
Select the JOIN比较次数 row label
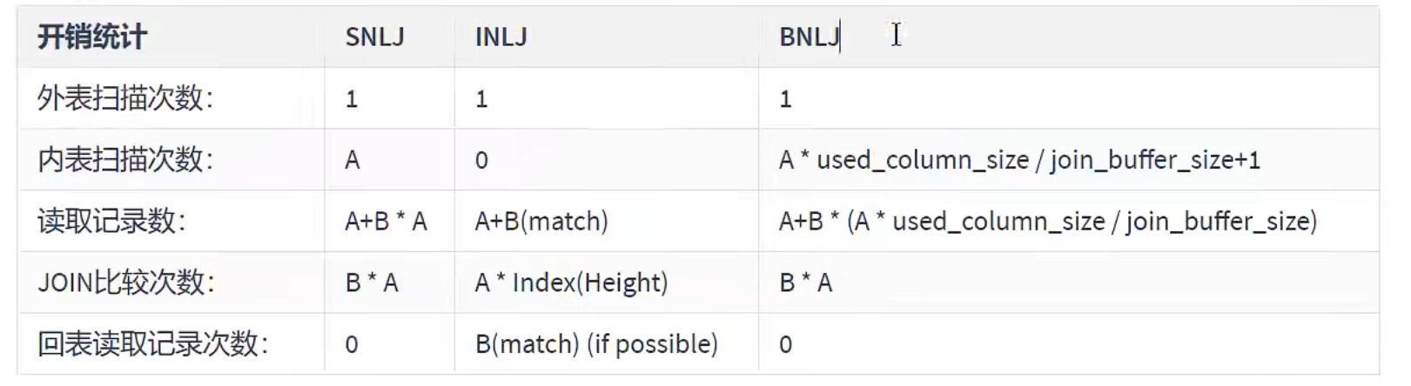pyautogui.click(x=125, y=283)
